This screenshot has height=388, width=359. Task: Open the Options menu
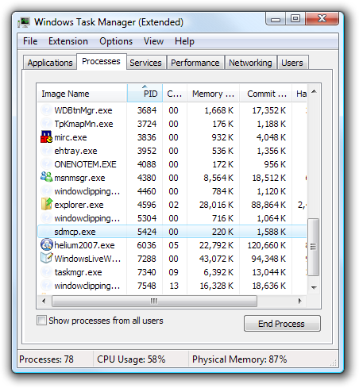116,41
